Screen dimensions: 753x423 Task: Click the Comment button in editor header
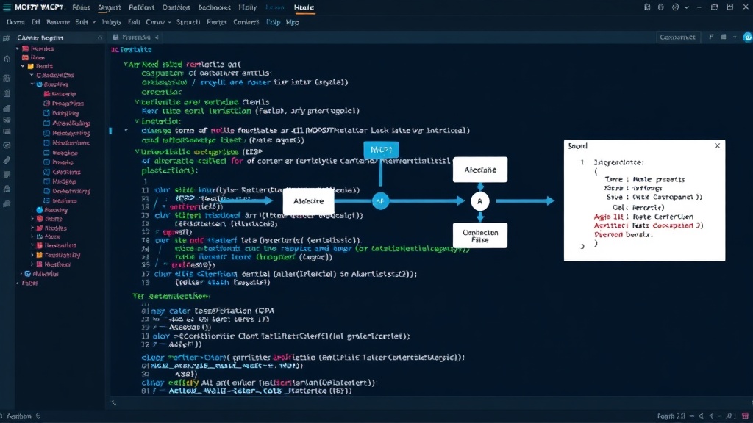pos(677,37)
